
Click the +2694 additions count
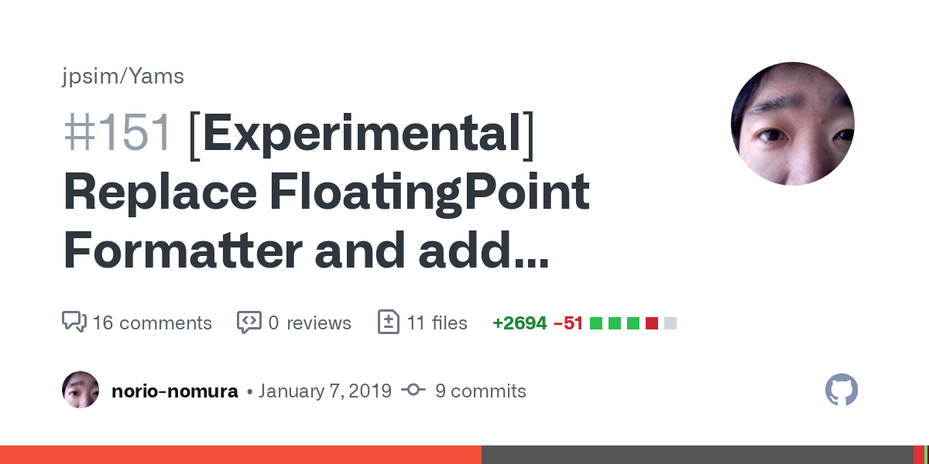(519, 322)
